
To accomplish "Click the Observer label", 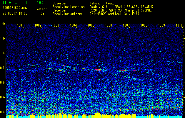I will click(60, 3).
